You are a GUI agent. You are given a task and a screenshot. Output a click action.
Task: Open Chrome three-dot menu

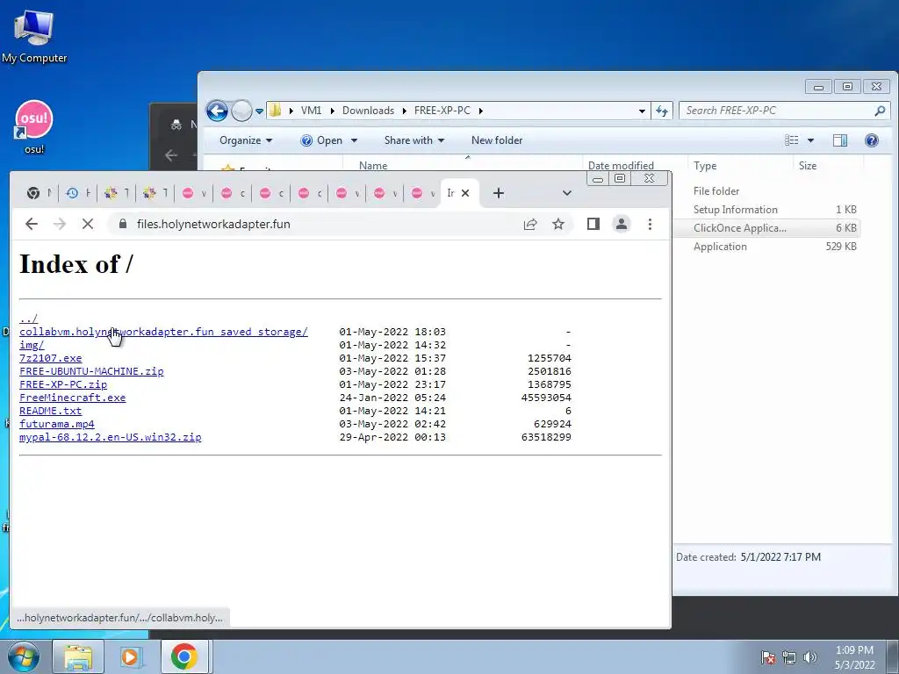coord(650,224)
